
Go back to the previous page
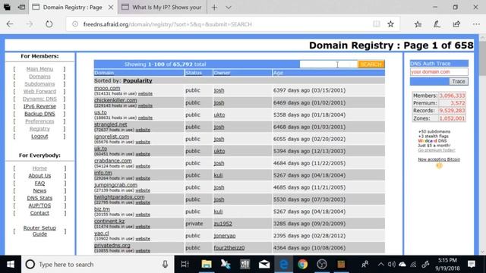coord(10,24)
